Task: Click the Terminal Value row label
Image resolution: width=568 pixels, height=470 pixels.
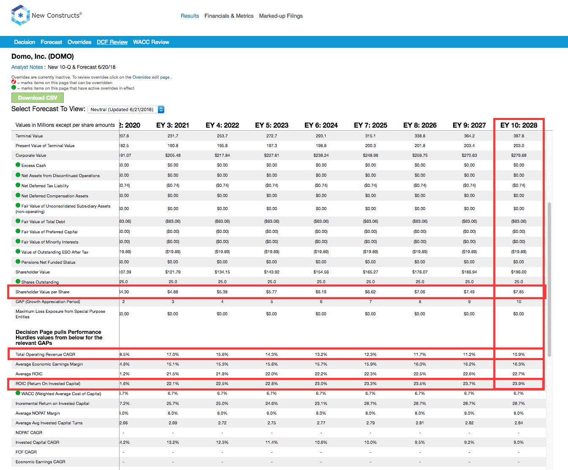Action: (29, 136)
